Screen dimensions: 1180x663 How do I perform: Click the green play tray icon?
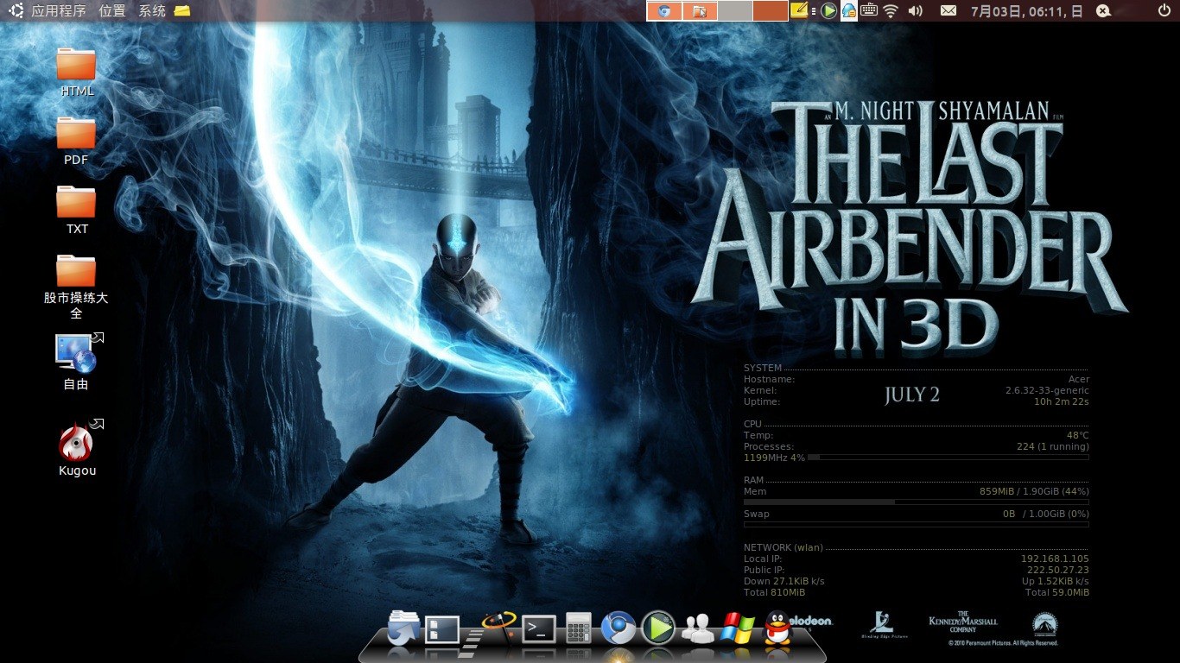pos(828,11)
